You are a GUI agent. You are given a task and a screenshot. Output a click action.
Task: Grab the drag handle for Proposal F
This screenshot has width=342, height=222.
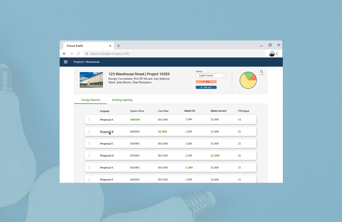[x=89, y=180]
